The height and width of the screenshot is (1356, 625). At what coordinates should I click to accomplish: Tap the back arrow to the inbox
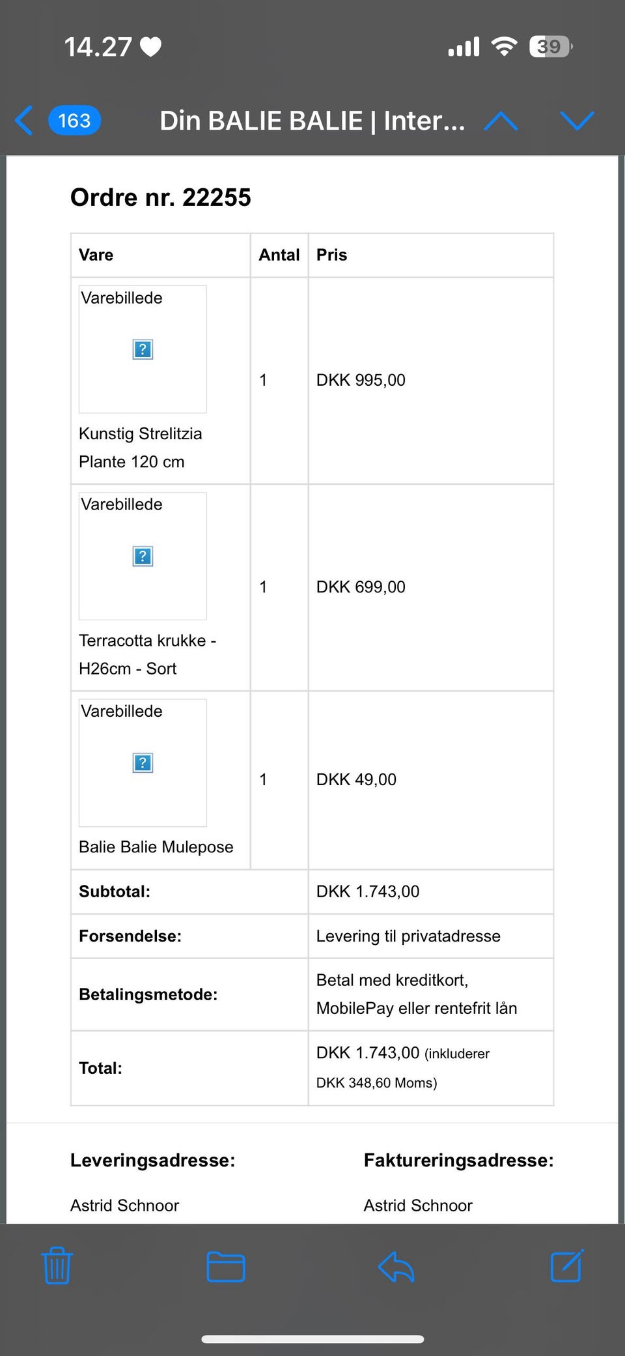[x=24, y=121]
